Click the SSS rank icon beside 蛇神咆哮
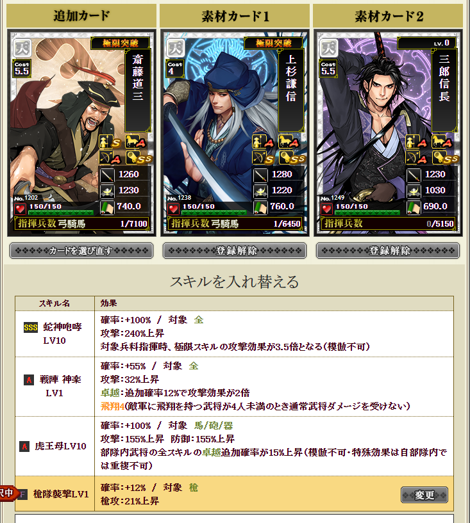The width and height of the screenshot is (470, 523). point(30,327)
